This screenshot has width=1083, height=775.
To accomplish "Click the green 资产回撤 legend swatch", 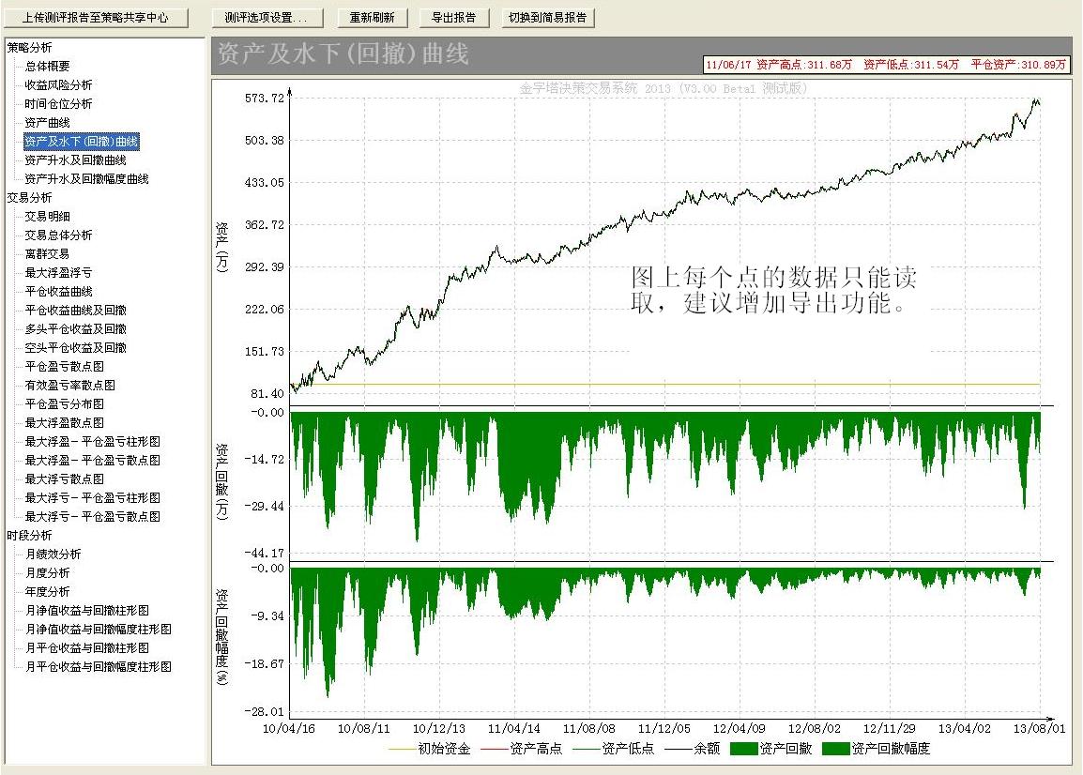I will (x=743, y=749).
